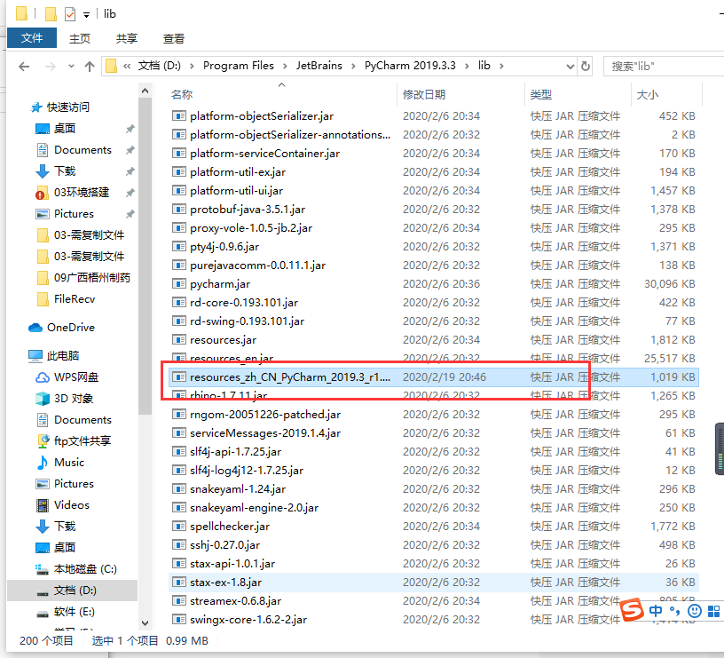Open Videos folder under 此电脑

pos(72,504)
